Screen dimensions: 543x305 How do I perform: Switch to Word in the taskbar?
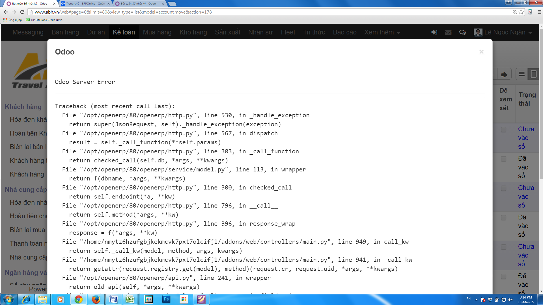click(x=113, y=299)
